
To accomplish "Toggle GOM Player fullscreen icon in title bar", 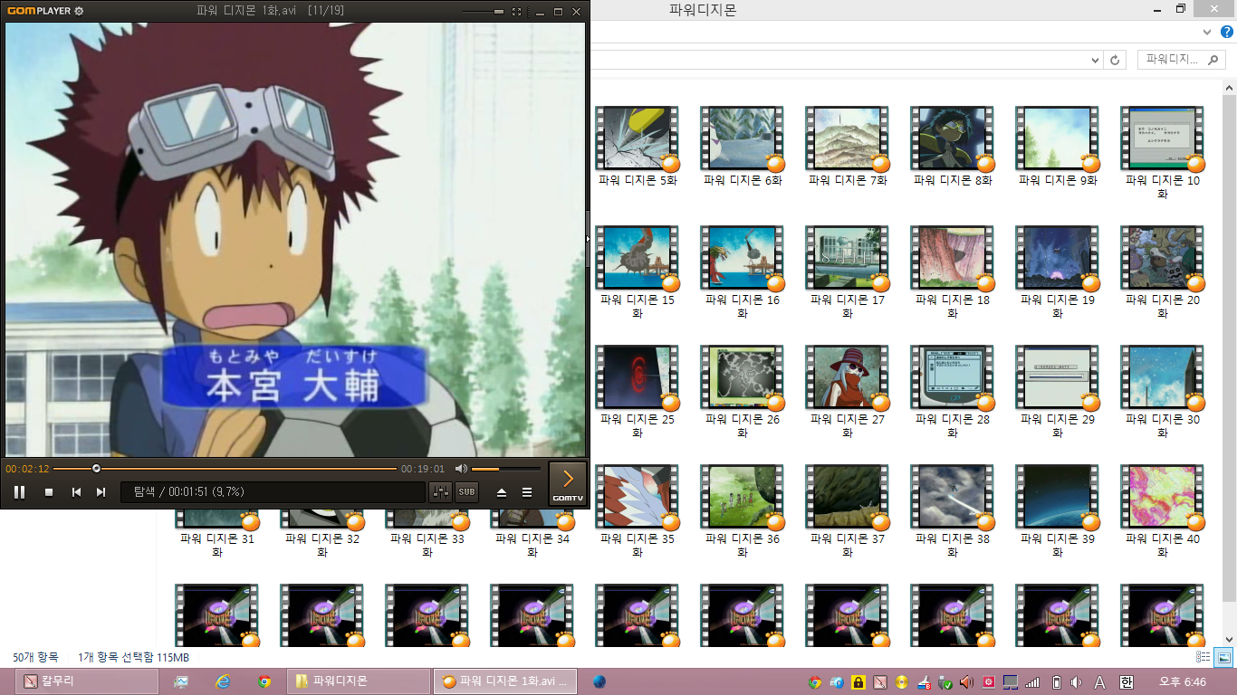I will [x=517, y=12].
